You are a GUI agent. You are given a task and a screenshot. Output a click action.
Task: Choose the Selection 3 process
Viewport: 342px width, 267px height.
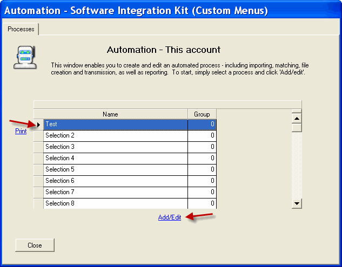tap(115, 147)
